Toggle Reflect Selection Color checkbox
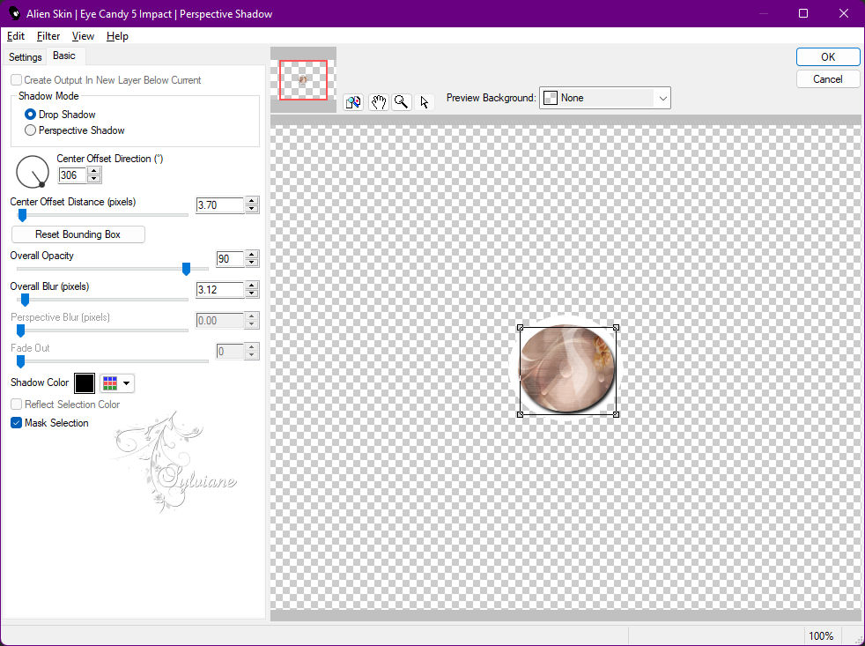Image resolution: width=865 pixels, height=646 pixels. tap(17, 405)
